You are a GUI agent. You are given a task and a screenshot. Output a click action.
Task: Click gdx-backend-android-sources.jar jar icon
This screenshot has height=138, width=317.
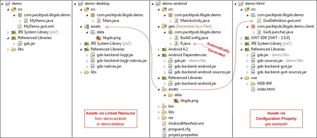point(171,72)
